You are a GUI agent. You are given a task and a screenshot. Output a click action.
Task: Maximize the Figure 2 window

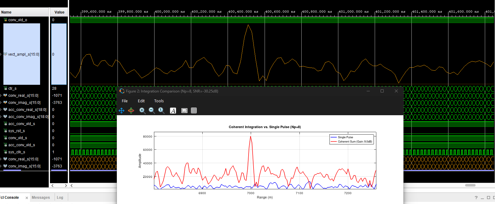382,91
